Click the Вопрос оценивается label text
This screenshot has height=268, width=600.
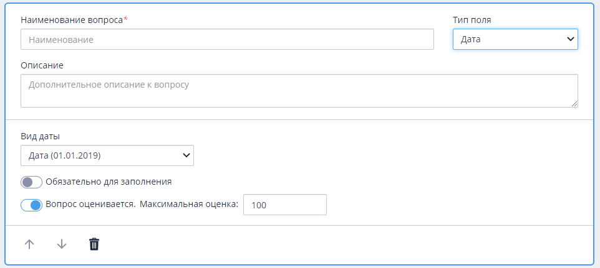point(90,204)
